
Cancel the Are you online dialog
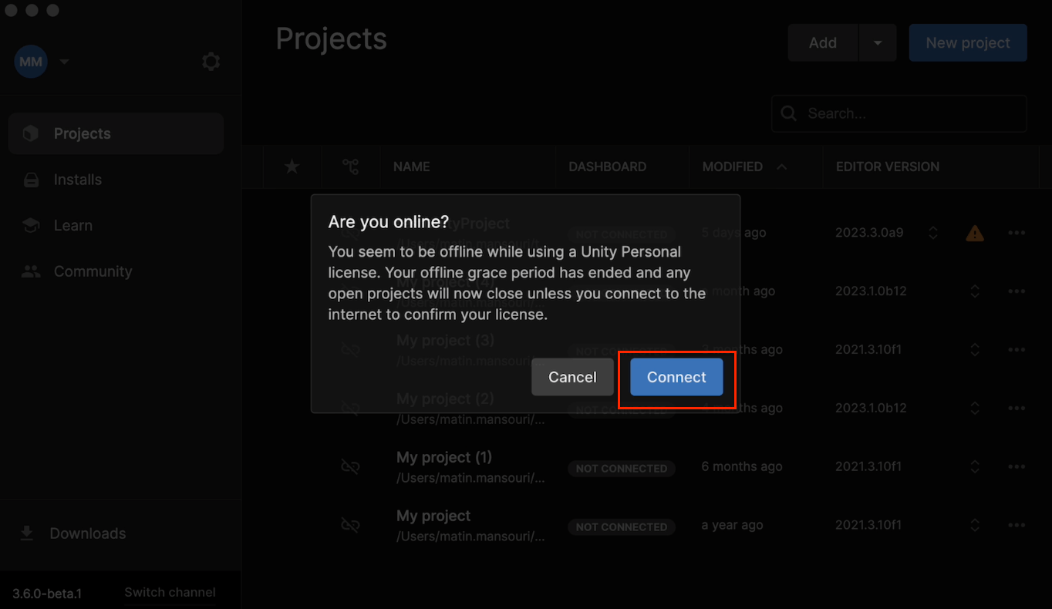(572, 377)
